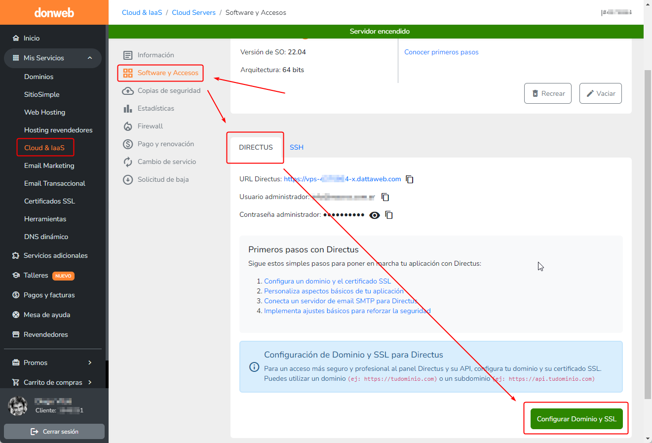This screenshot has height=443, width=652.
Task: Open Configura un dominio y certificado SSL
Action: tap(327, 281)
